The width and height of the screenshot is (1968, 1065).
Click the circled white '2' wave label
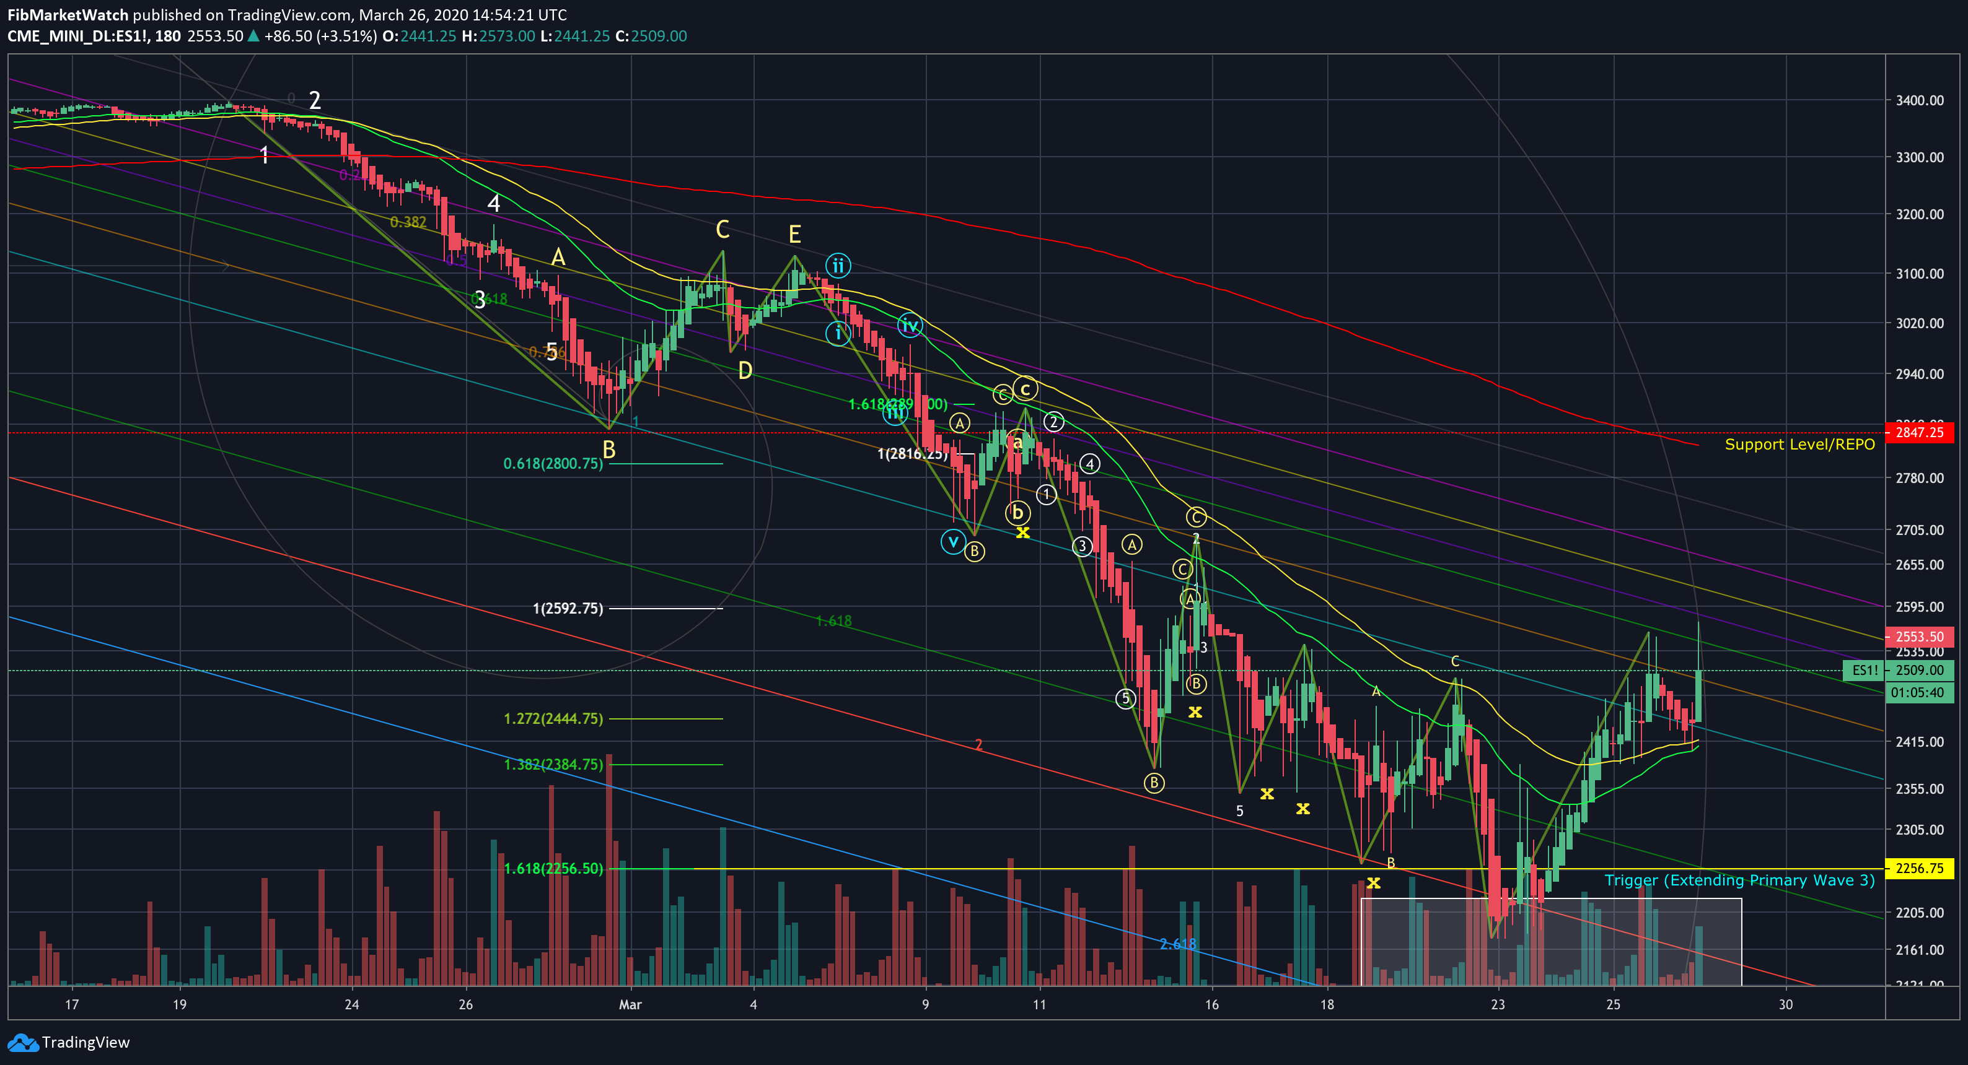(x=1053, y=422)
